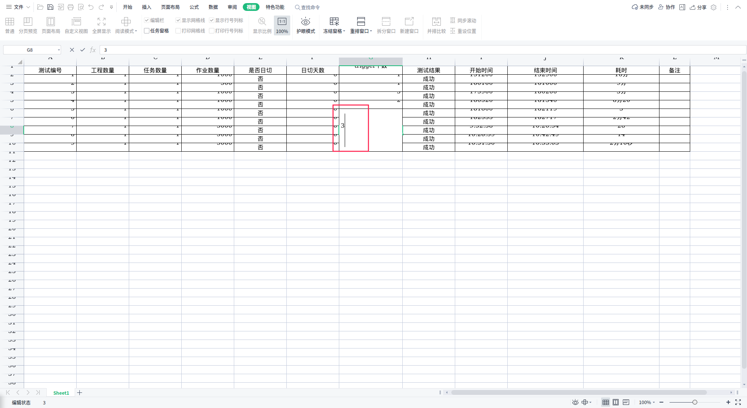The width and height of the screenshot is (747, 408).
Task: Enable the Task Pane (任务窗格) checkbox
Action: (x=156, y=31)
